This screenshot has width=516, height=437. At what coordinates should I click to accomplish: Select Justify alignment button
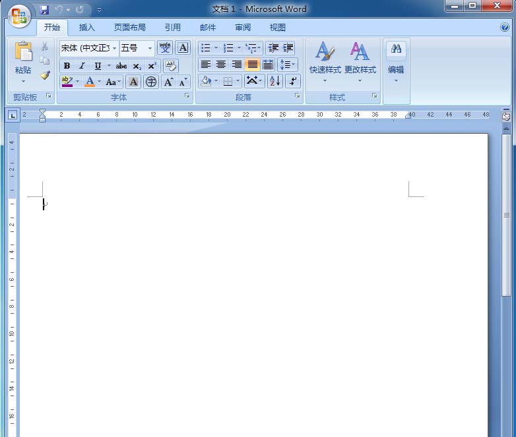(253, 65)
